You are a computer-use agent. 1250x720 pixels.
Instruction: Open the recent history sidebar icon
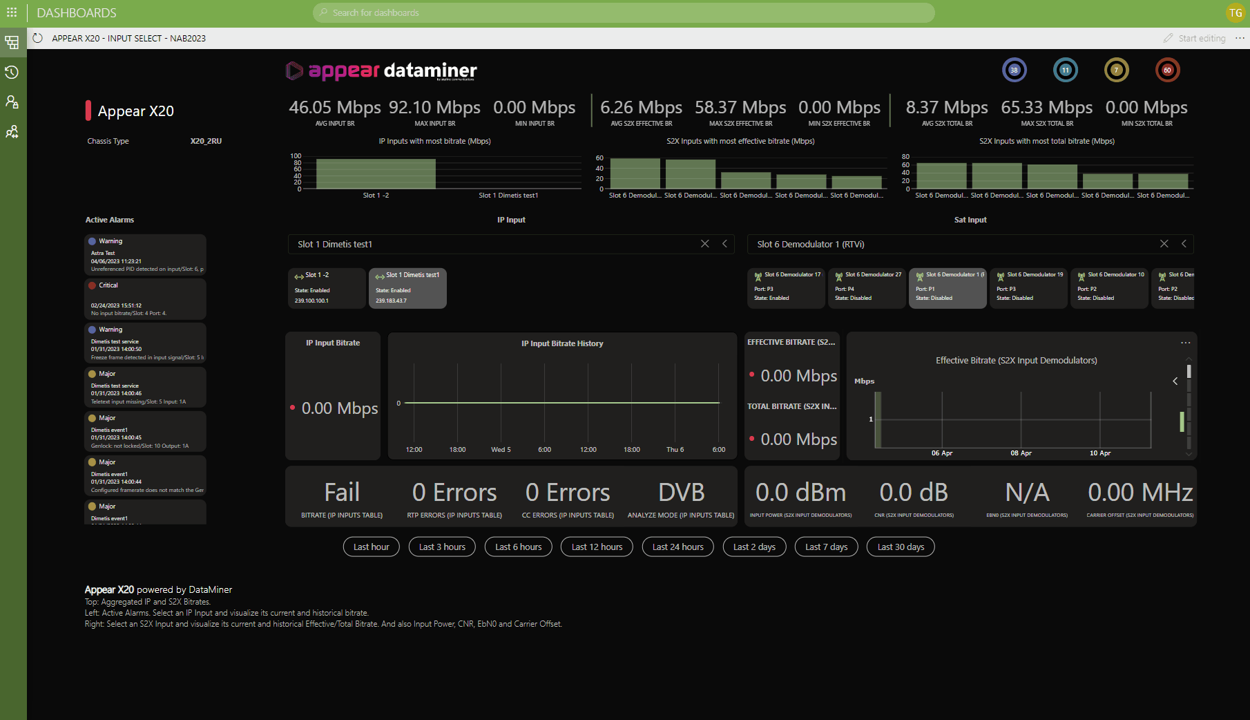click(x=12, y=72)
